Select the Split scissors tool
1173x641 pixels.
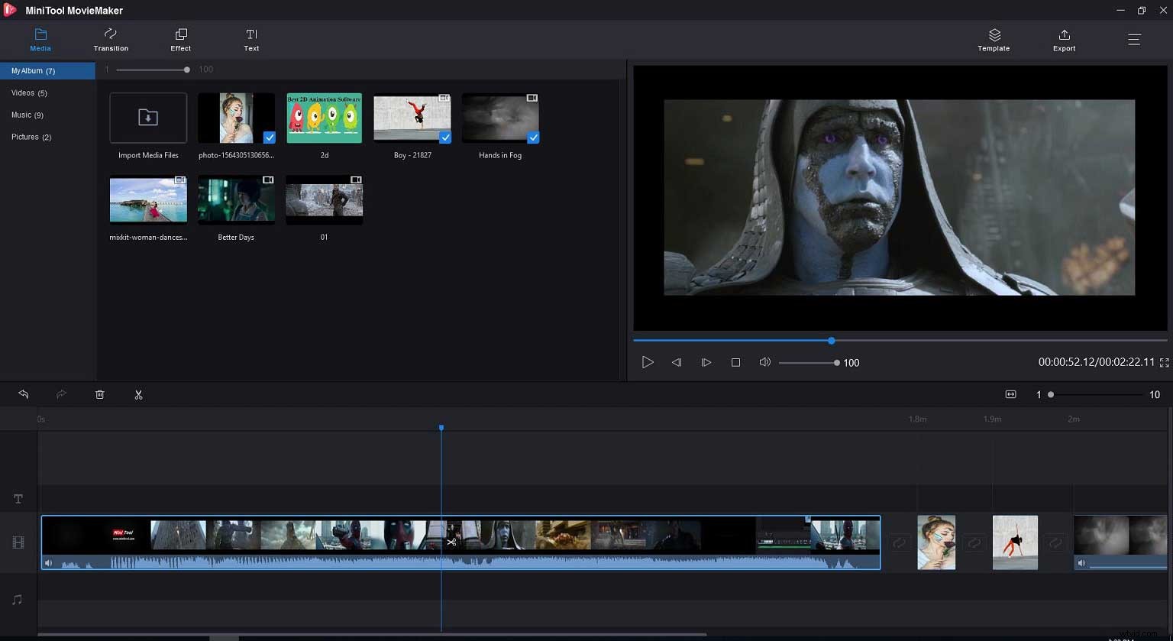tap(138, 394)
